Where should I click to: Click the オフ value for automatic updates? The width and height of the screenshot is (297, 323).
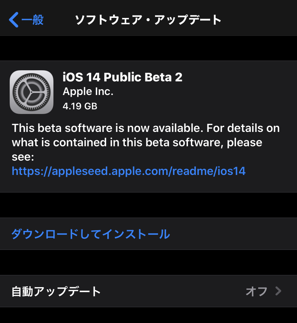coord(256,291)
